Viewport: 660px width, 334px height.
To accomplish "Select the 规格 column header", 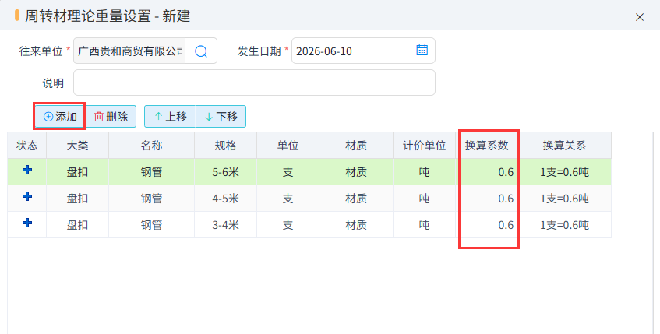I will [x=226, y=146].
